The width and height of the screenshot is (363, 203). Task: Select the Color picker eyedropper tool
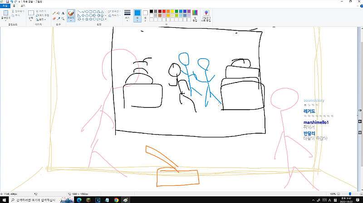pyautogui.click(x=58, y=19)
